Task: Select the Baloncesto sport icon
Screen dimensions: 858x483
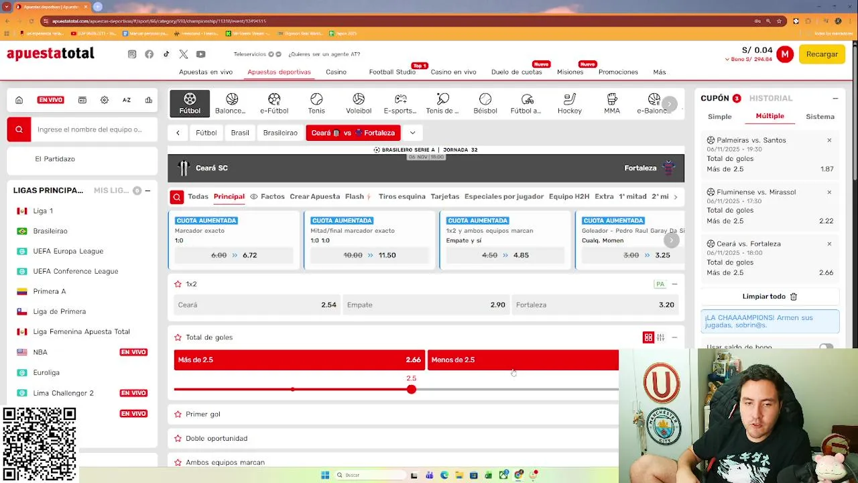Action: pyautogui.click(x=231, y=103)
